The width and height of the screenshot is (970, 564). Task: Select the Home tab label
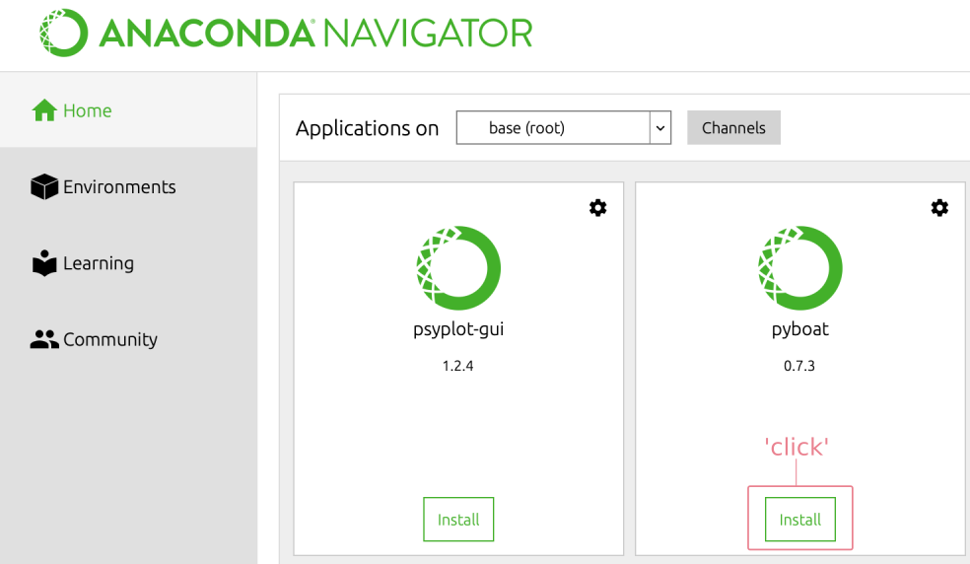point(87,110)
